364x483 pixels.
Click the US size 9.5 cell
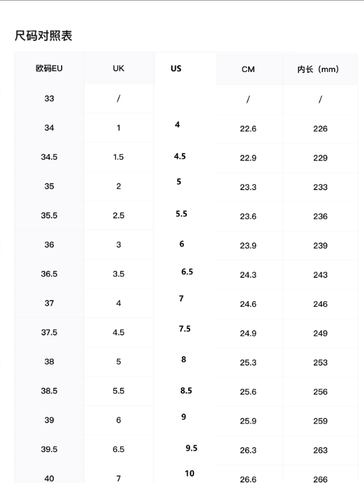coord(191,448)
